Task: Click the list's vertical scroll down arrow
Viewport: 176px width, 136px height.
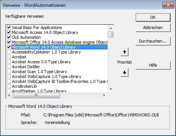Action: point(111,89)
